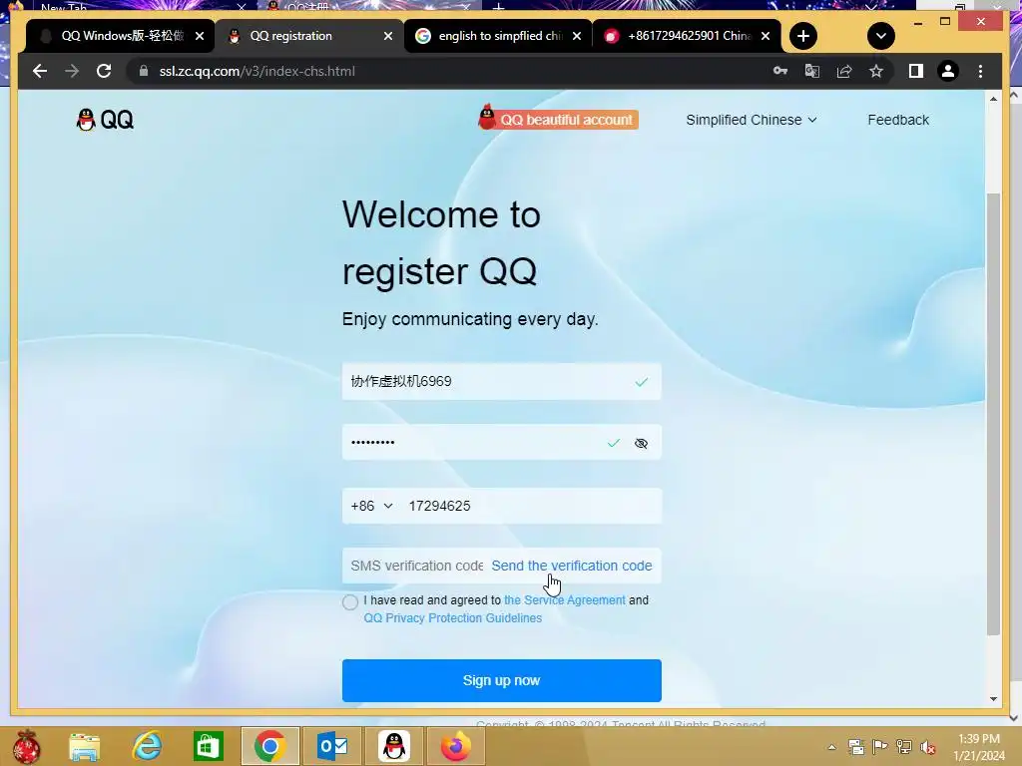Toggle password visibility eye icon

(x=642, y=444)
